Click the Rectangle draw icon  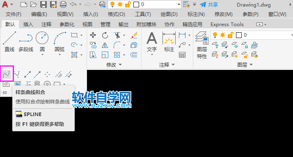(x=74, y=35)
